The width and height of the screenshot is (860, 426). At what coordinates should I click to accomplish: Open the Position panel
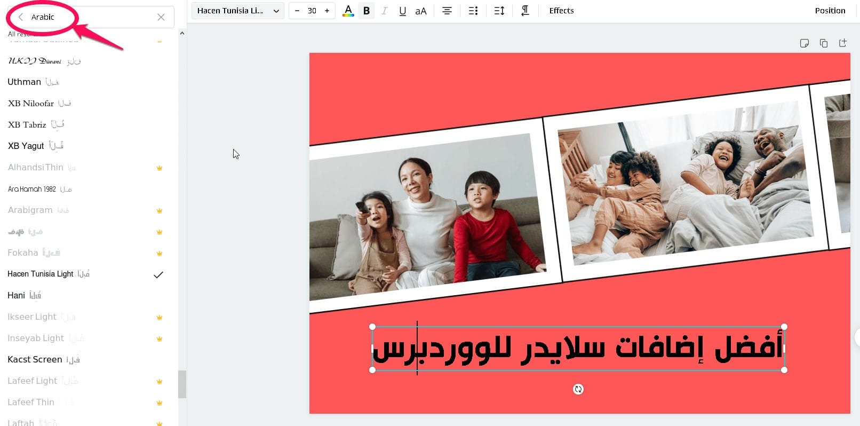830,11
